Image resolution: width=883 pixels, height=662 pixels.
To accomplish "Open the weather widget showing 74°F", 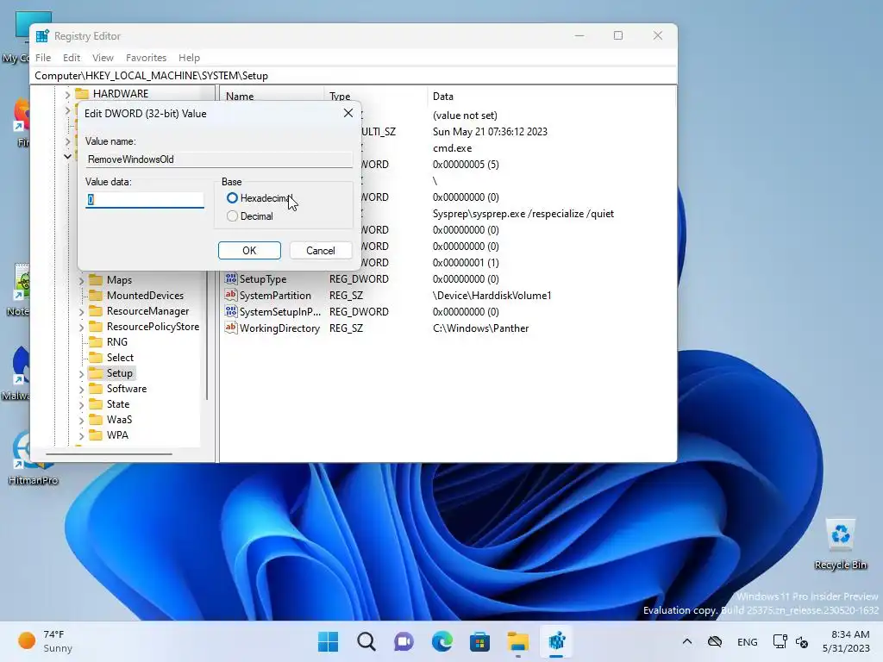I will click(47, 641).
